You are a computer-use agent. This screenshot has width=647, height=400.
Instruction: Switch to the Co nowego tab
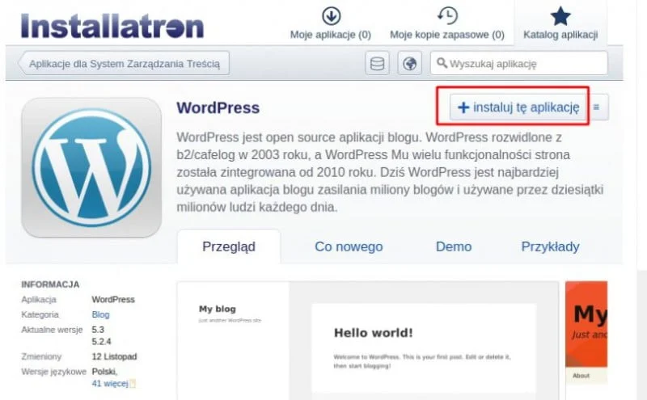pyautogui.click(x=349, y=246)
